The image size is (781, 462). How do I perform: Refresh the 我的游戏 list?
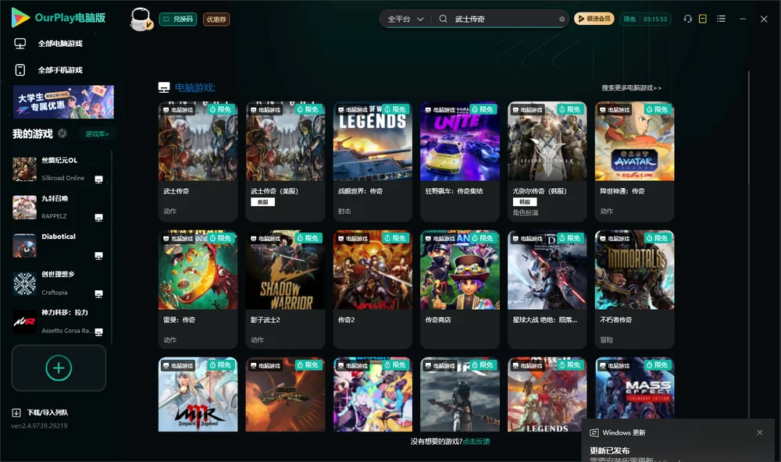62,133
